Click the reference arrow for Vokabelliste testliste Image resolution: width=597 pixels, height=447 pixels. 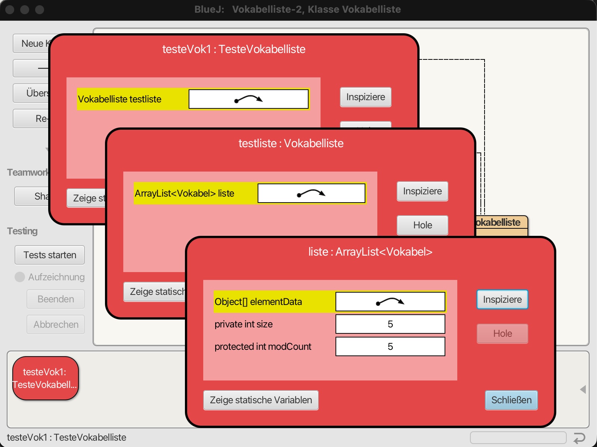(248, 99)
